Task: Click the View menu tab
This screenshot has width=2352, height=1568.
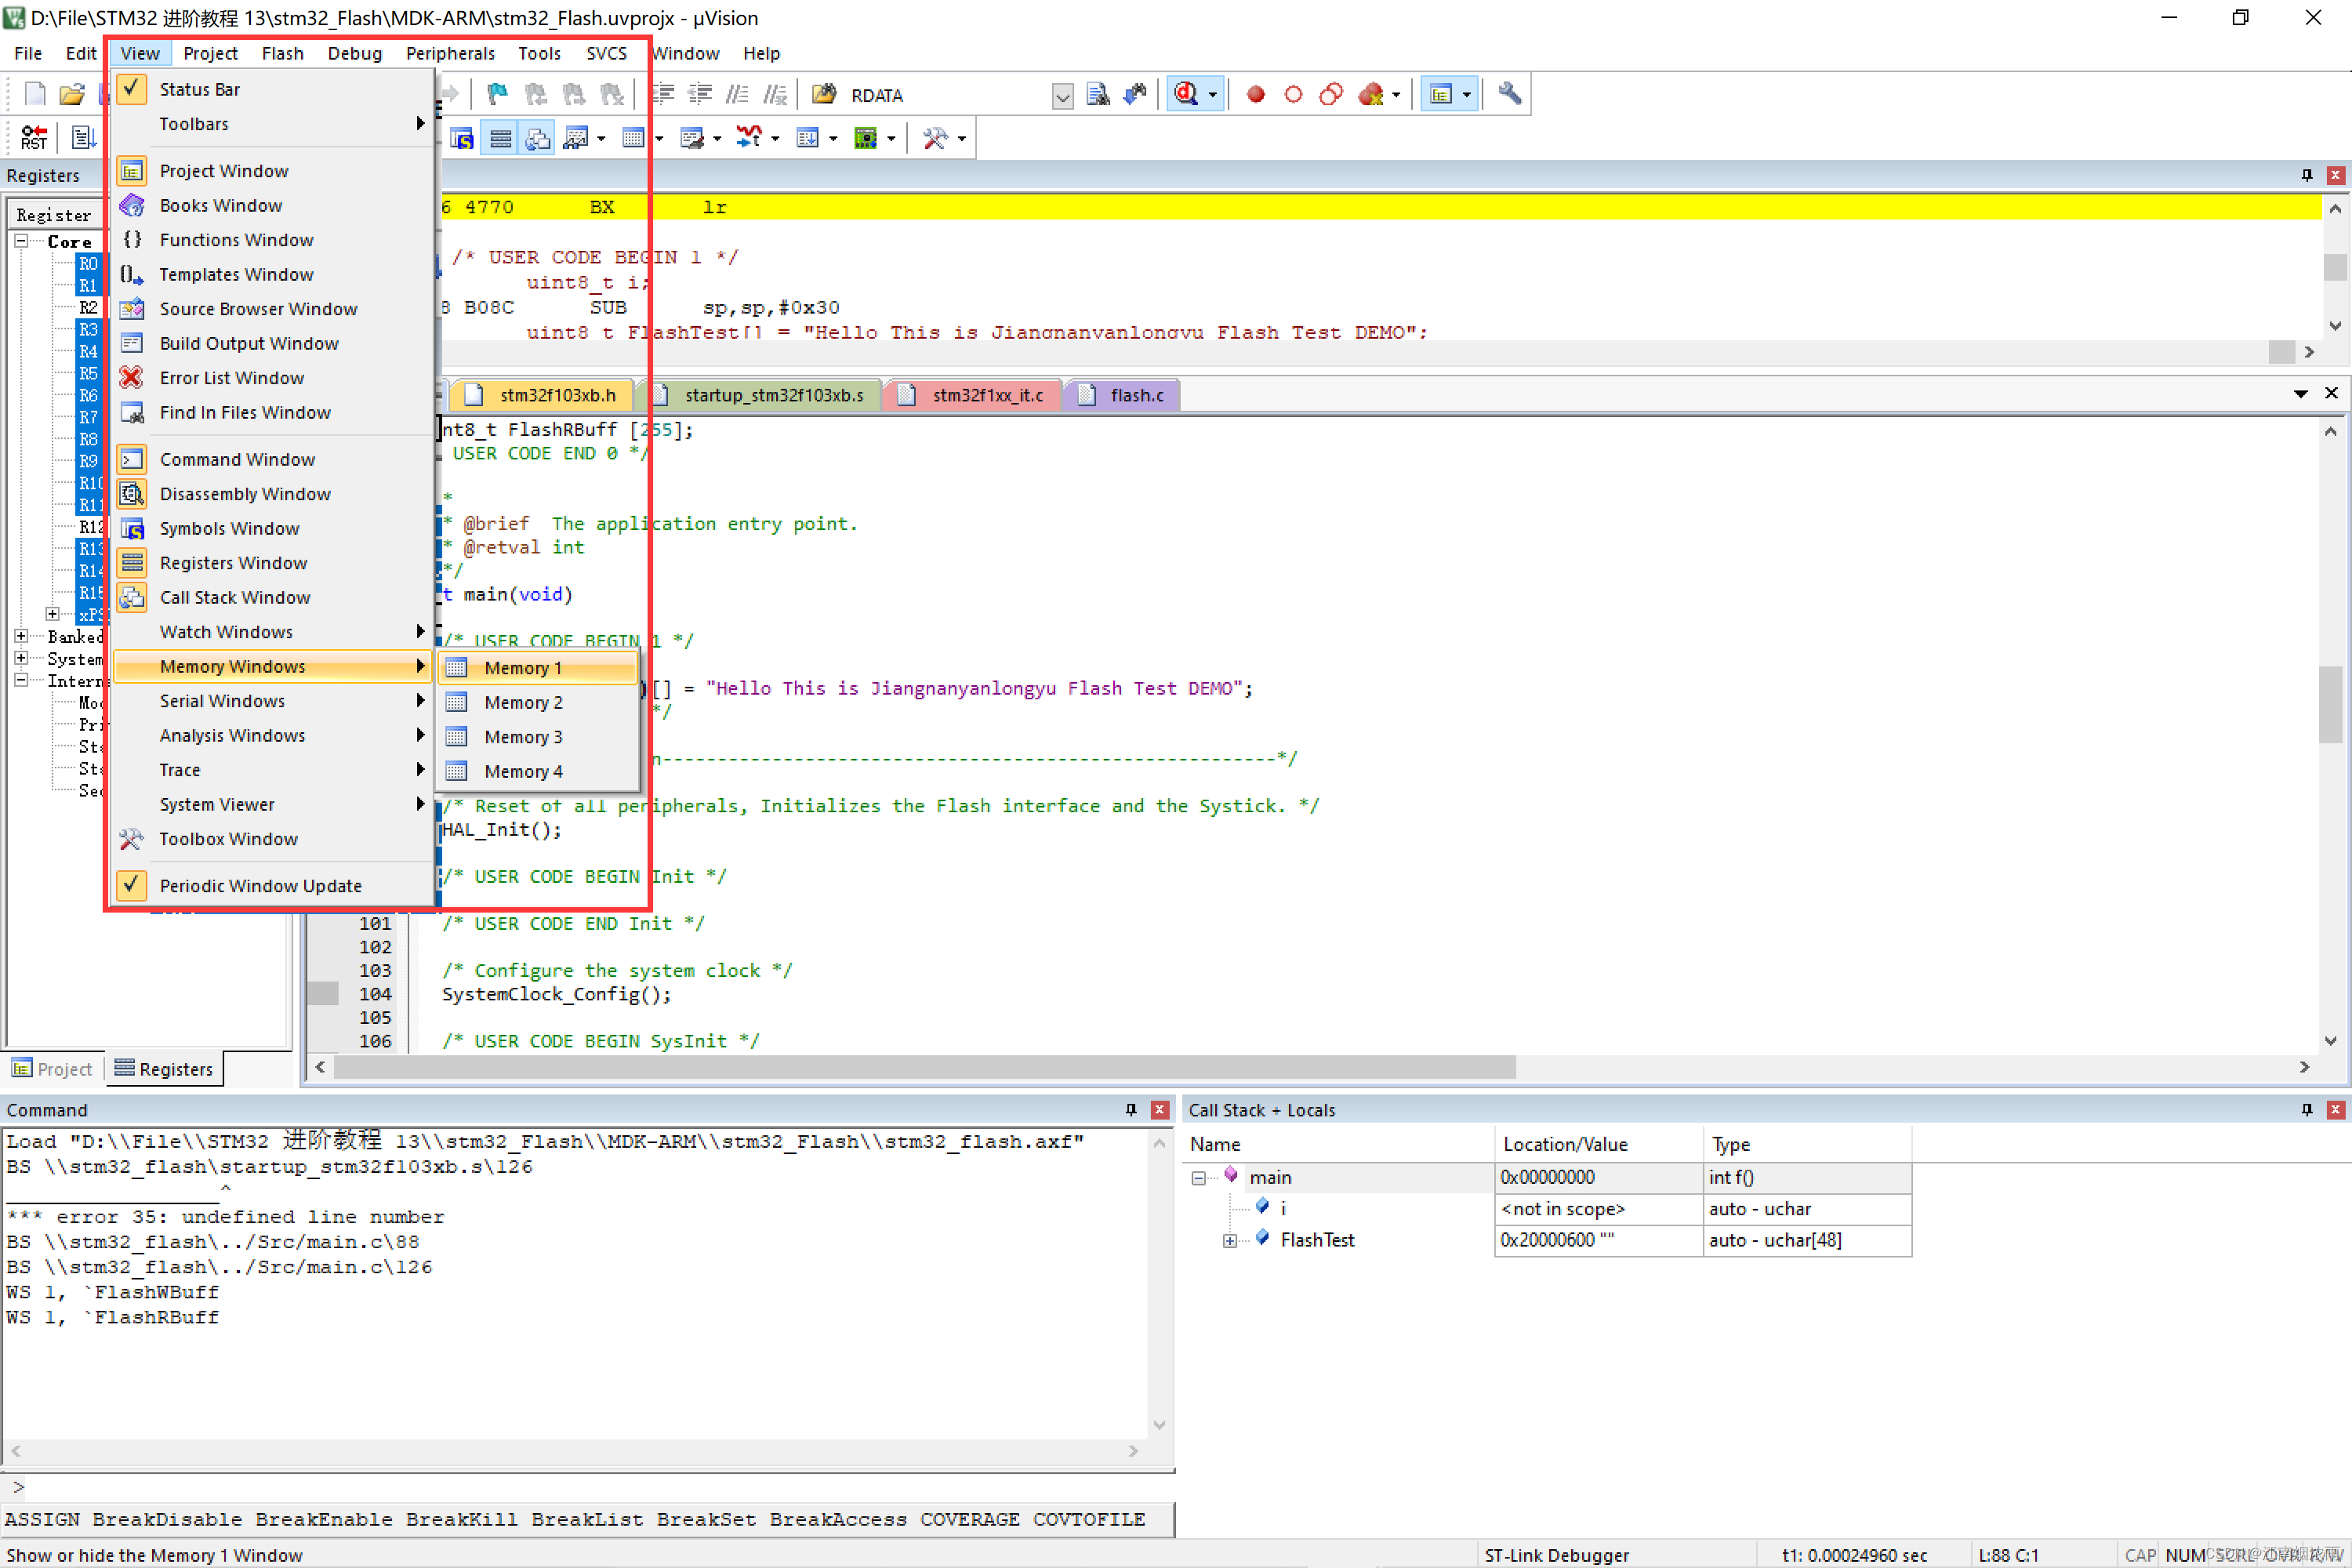Action: point(138,53)
